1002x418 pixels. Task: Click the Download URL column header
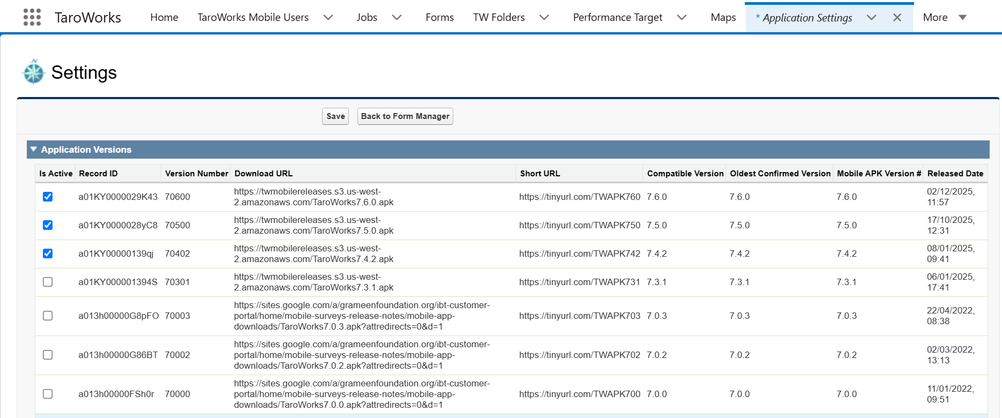(264, 174)
